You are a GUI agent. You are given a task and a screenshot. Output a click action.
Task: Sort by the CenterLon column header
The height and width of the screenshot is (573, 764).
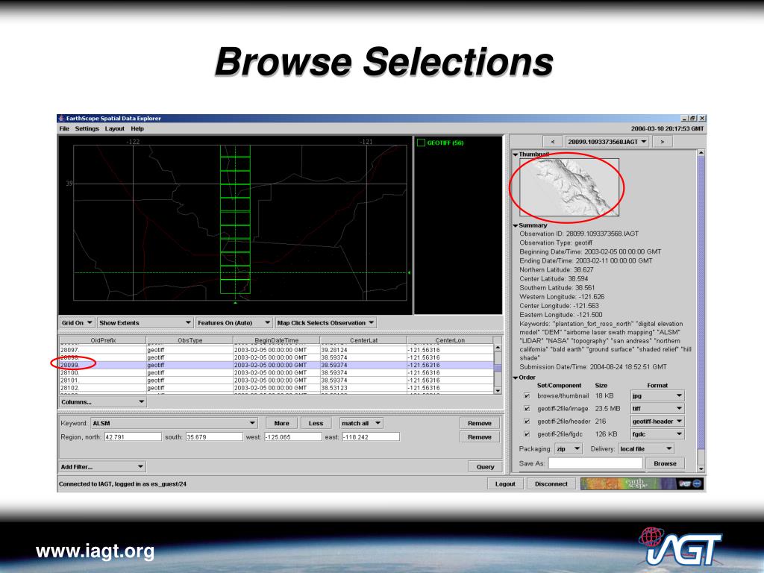[x=450, y=340]
